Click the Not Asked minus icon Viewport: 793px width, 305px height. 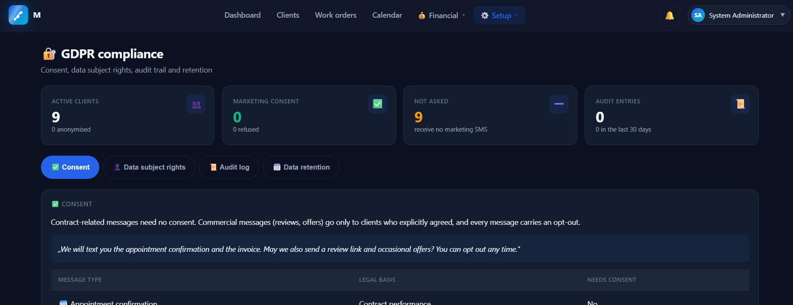pyautogui.click(x=559, y=104)
